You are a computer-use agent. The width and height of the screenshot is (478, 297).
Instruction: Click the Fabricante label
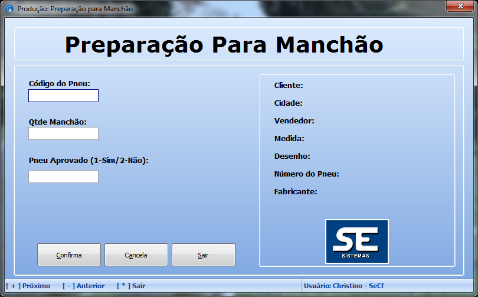coord(296,192)
